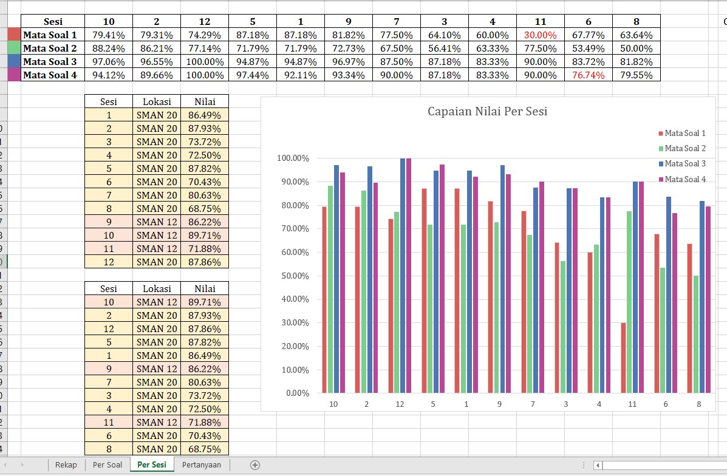Click the purple Mata Soal 4 legend marker

pos(661,180)
